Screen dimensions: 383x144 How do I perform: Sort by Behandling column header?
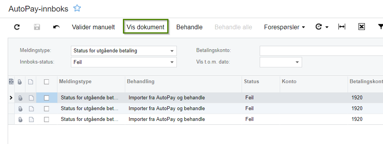(141, 82)
